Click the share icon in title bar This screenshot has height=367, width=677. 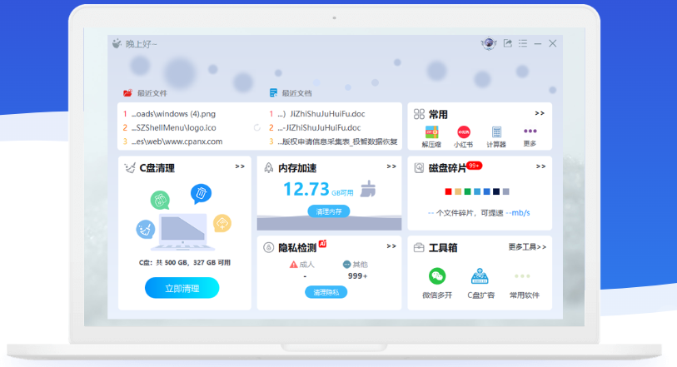coord(508,43)
